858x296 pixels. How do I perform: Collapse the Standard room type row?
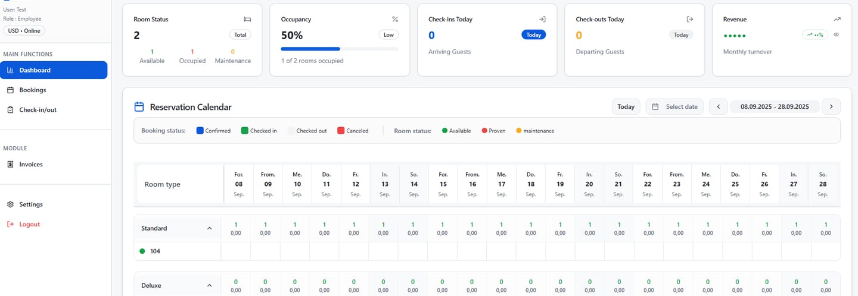pyautogui.click(x=209, y=228)
